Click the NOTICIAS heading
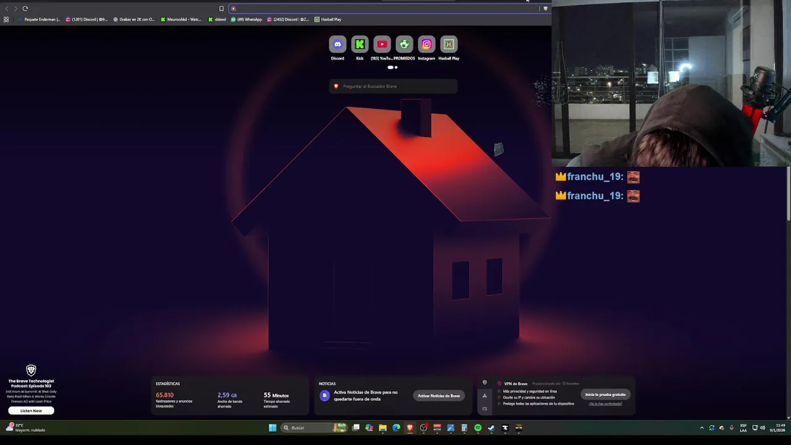This screenshot has height=445, width=791. 327,384
